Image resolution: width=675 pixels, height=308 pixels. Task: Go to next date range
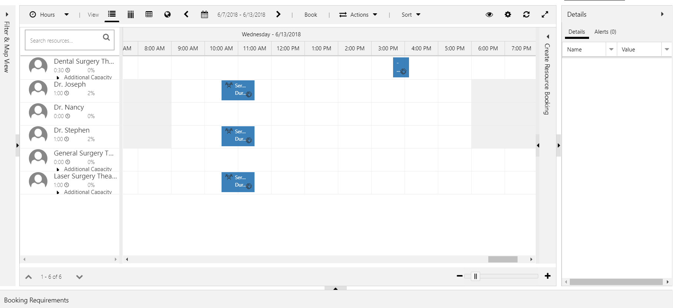[x=278, y=14]
